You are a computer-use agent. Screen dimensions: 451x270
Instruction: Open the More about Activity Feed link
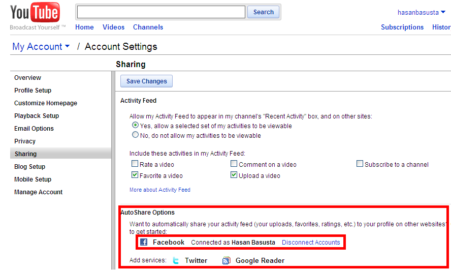[x=160, y=190]
